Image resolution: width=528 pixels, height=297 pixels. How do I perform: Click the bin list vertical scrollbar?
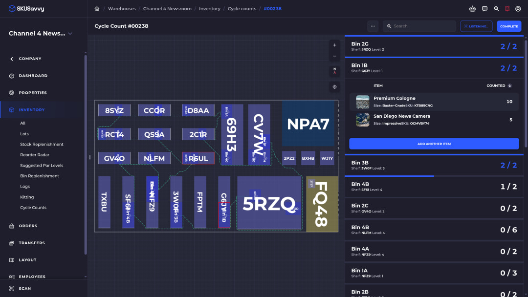coord(526,94)
